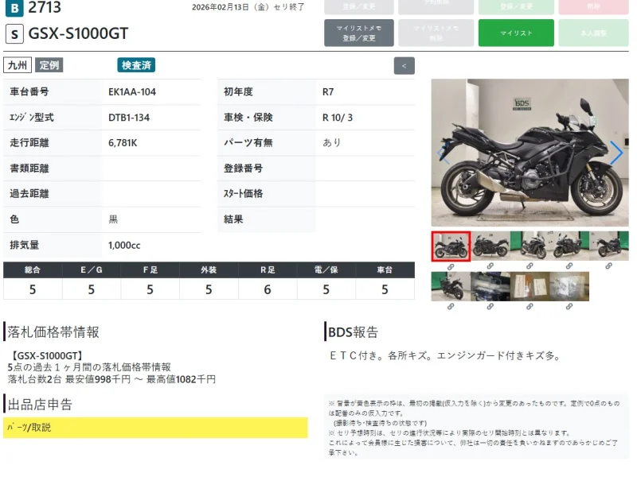Click yellow field reading パーツ/取説
This screenshot has width=637, height=477.
click(x=155, y=428)
